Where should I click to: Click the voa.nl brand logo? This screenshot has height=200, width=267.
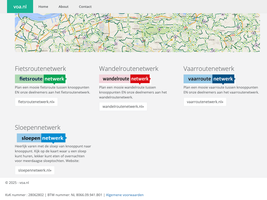pyautogui.click(x=20, y=7)
